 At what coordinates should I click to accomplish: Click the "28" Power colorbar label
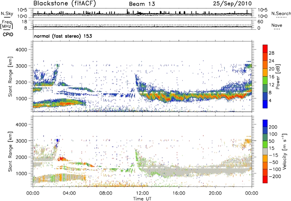pos(271,53)
